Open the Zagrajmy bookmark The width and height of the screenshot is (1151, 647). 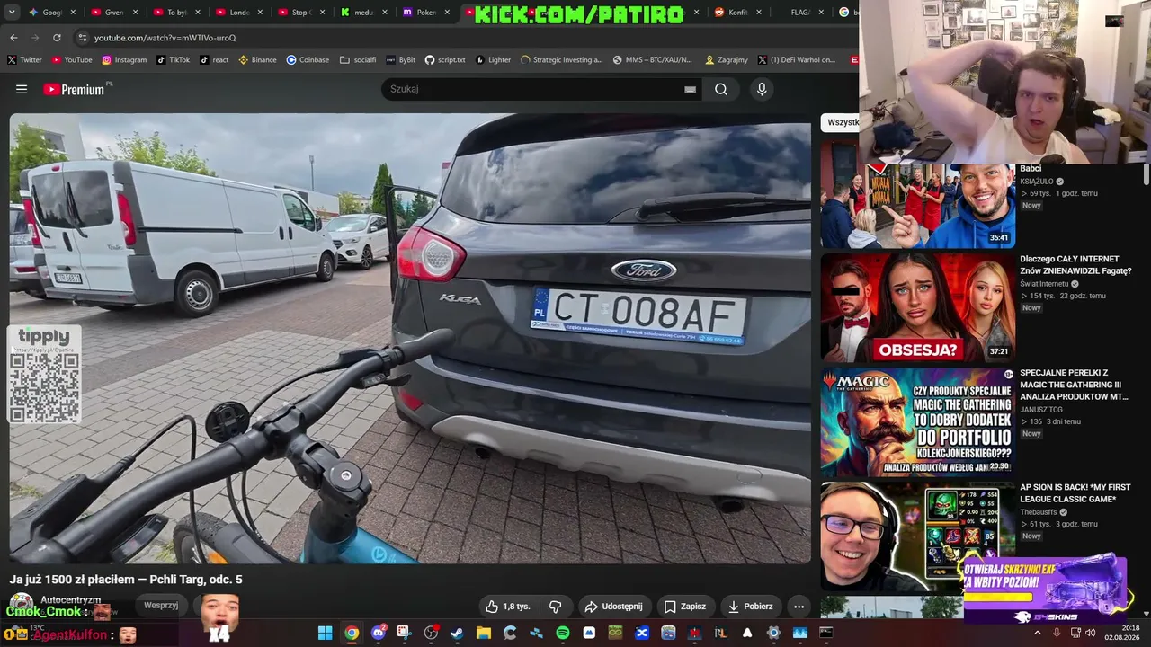(x=727, y=60)
